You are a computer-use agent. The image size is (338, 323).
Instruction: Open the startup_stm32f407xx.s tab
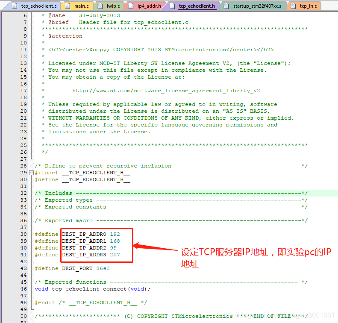[x=253, y=6]
